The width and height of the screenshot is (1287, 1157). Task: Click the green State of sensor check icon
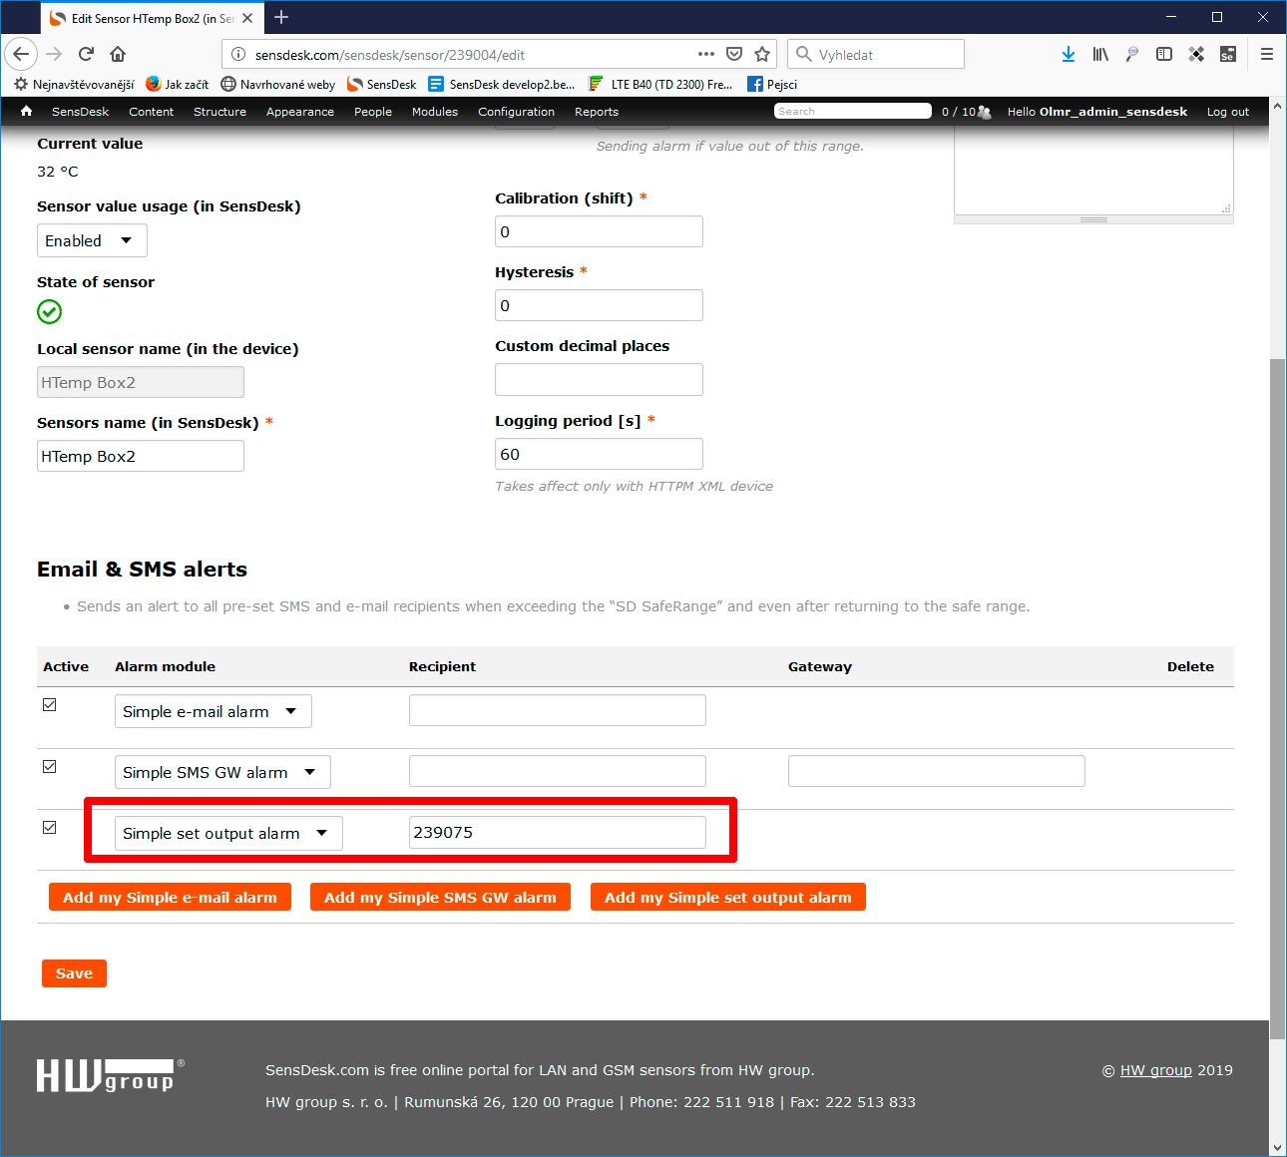click(49, 312)
